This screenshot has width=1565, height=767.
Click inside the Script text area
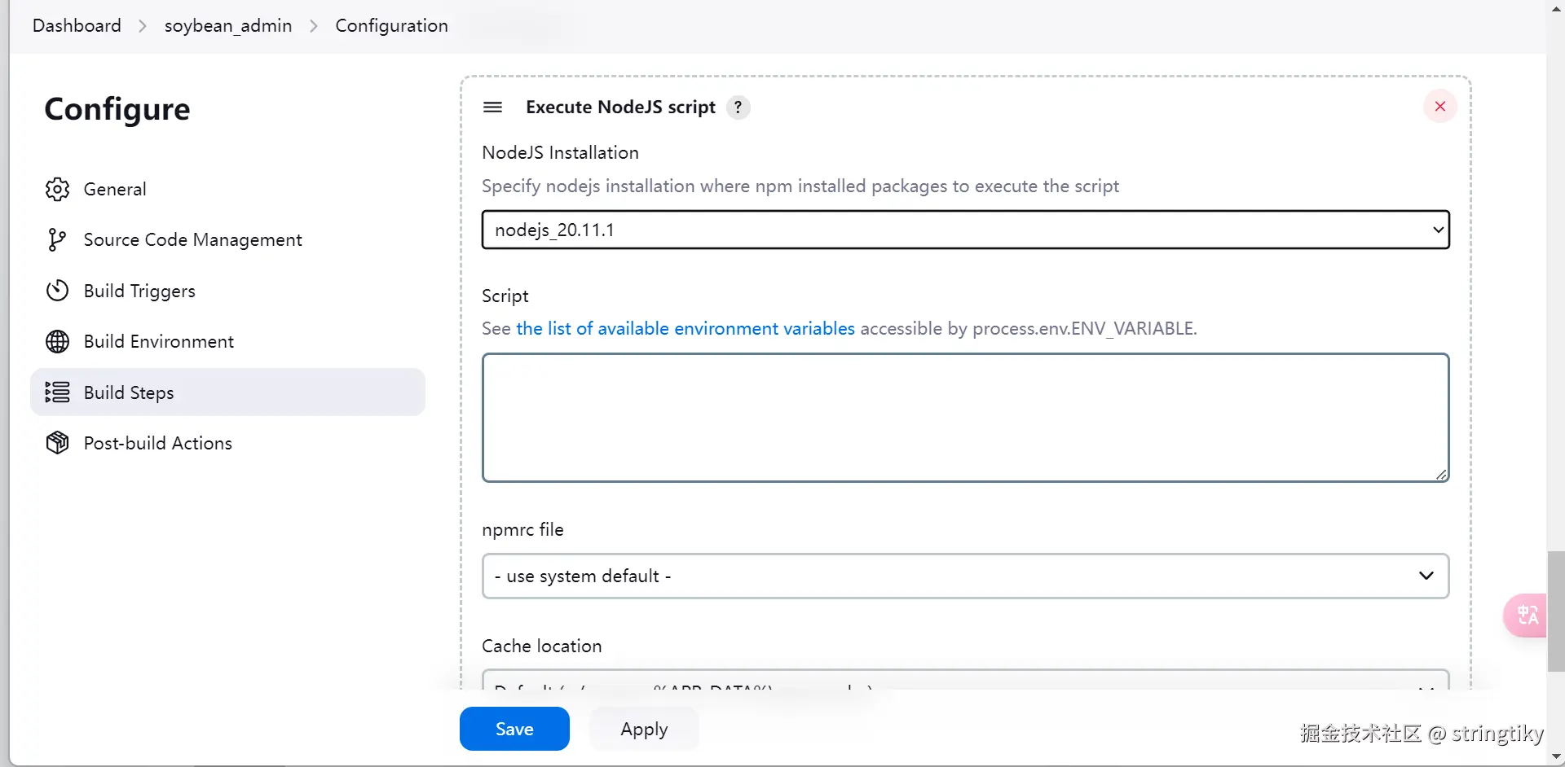click(965, 417)
